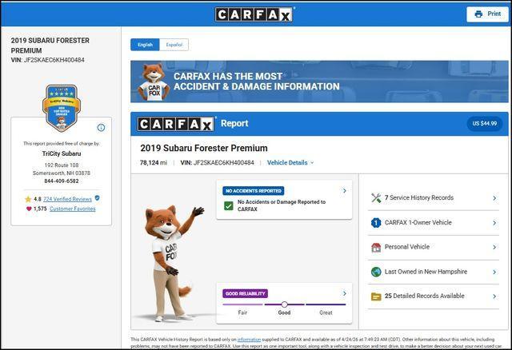Screen dimensions: 512x350
Task: Click the CARFAX logo in the top header
Action: (x=254, y=14)
